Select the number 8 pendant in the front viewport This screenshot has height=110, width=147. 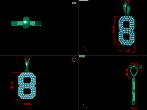(27, 86)
